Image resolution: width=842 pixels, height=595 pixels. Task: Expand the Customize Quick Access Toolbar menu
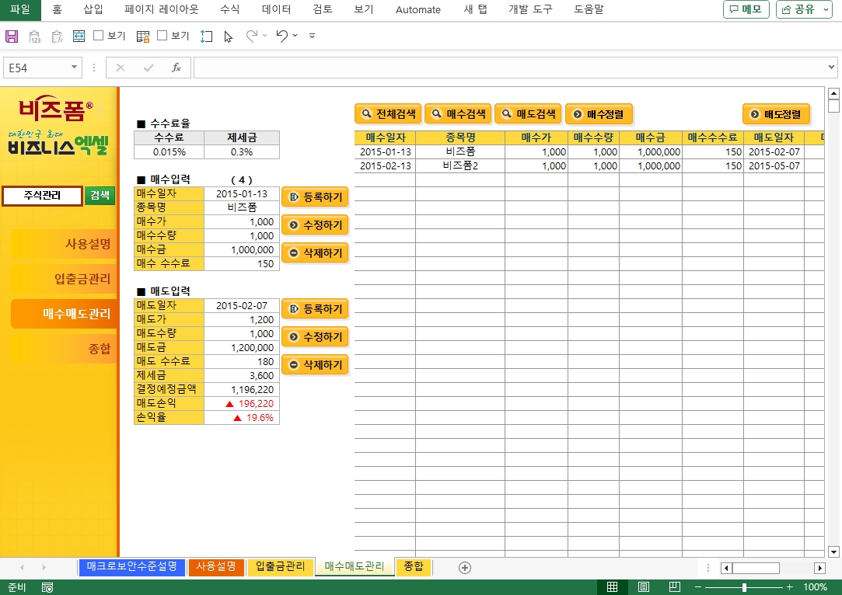312,37
